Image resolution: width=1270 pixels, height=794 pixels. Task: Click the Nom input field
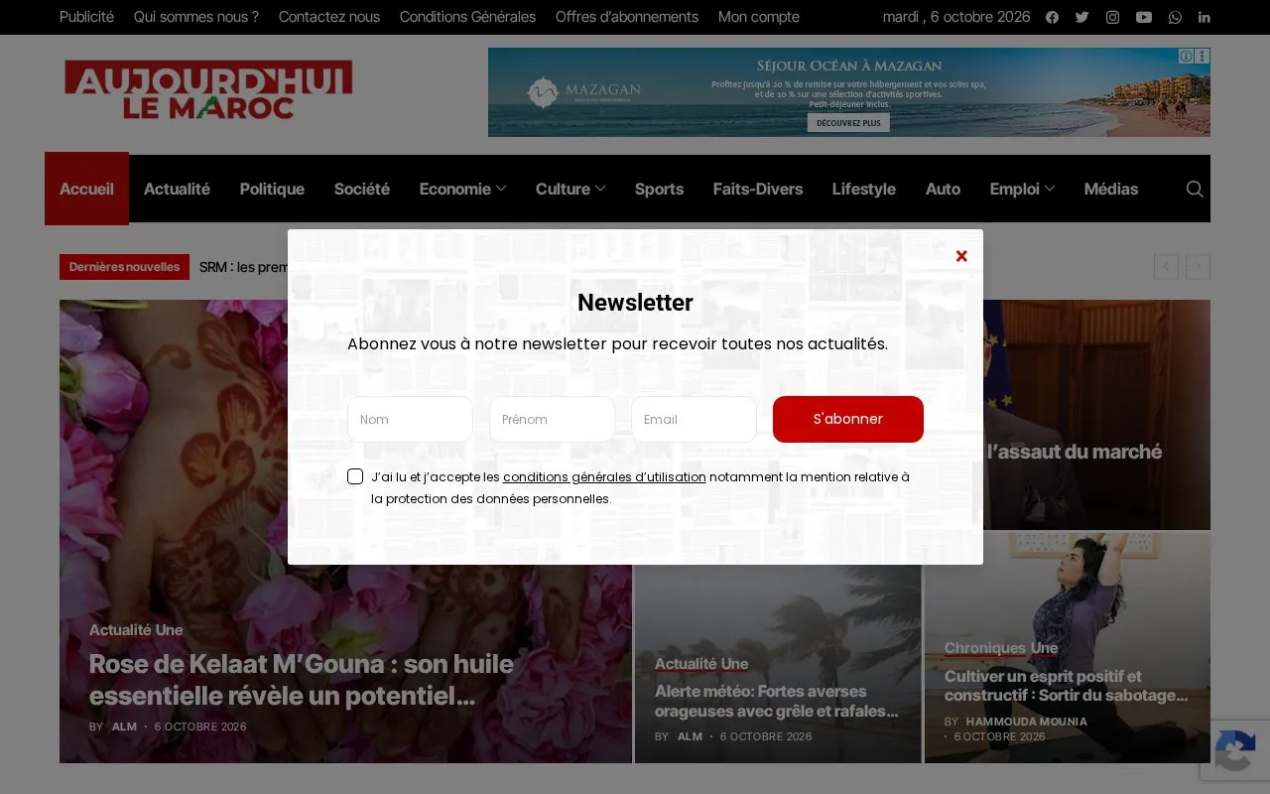(x=410, y=419)
